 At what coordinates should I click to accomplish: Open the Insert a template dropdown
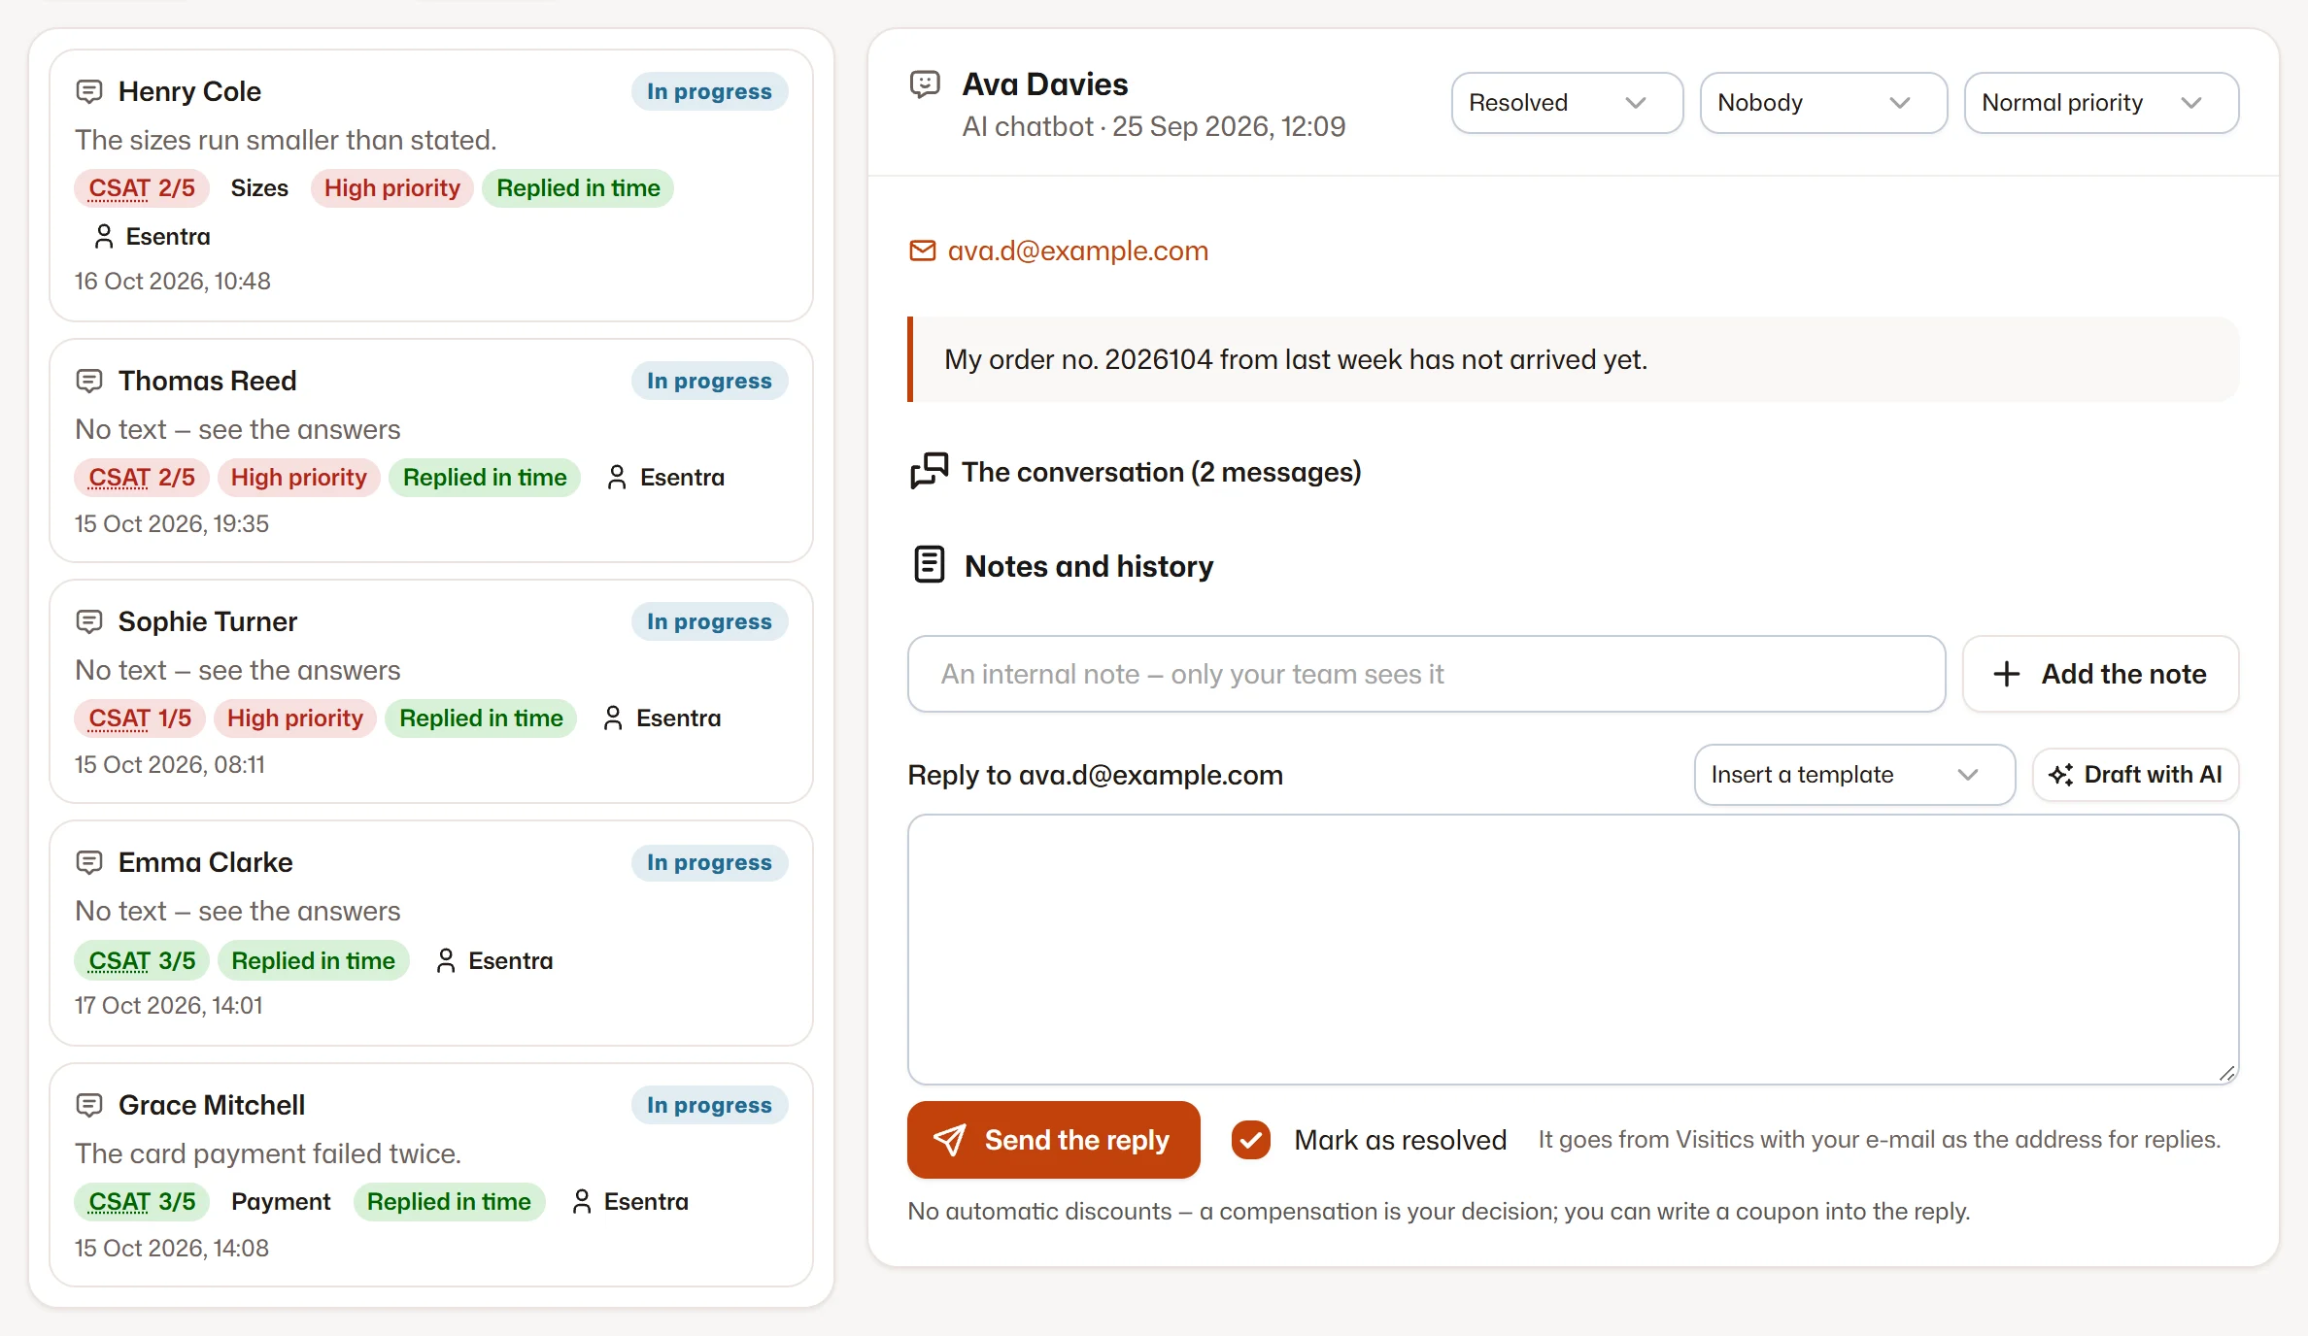pos(1854,775)
